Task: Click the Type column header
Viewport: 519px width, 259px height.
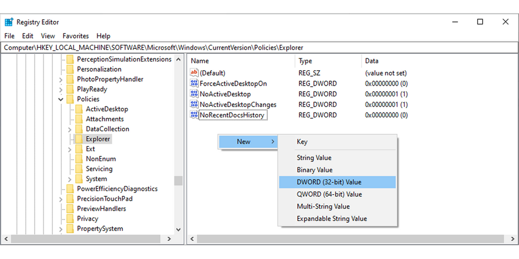Action: click(305, 61)
